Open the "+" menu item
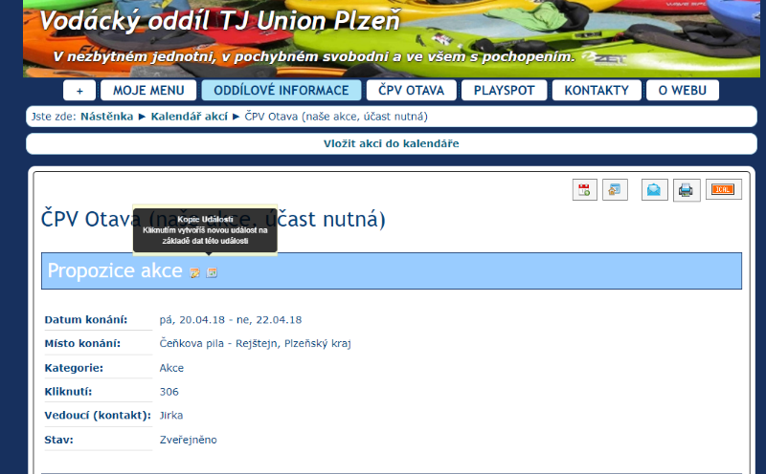This screenshot has height=474, width=766. point(79,91)
